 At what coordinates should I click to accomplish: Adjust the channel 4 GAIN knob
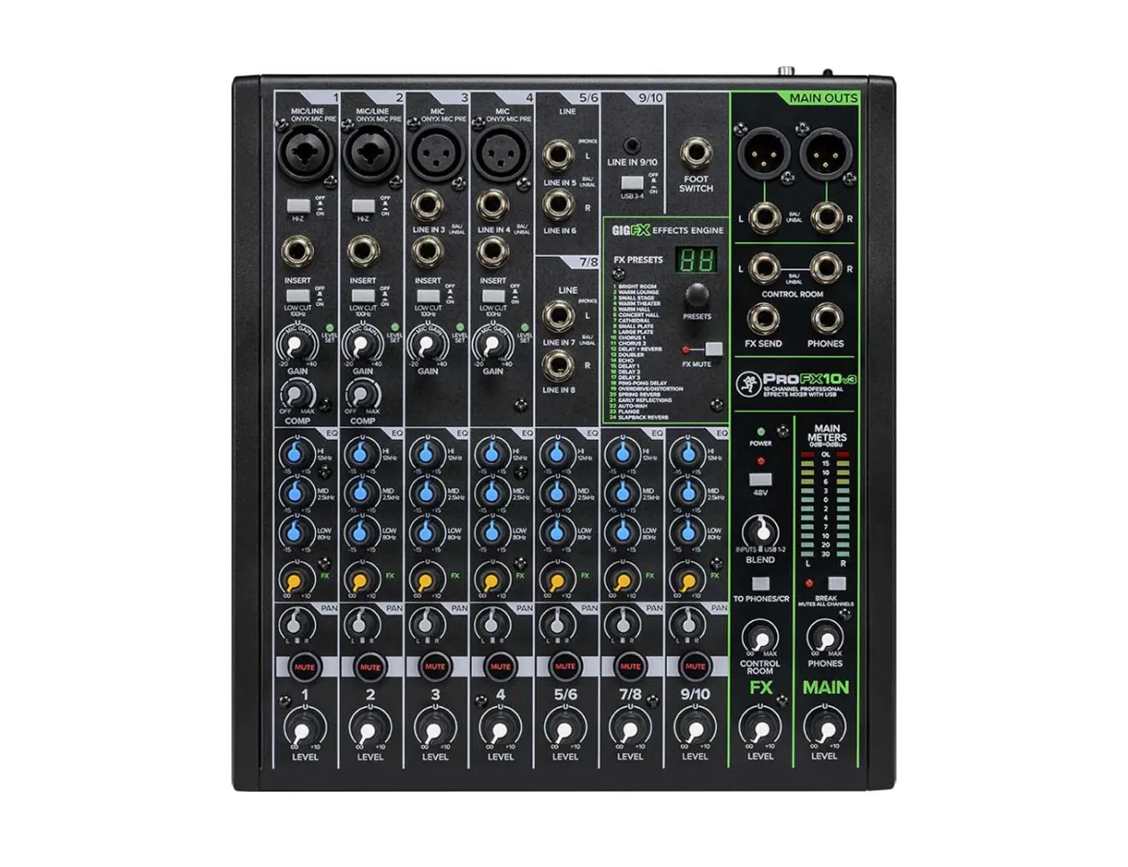tap(493, 346)
